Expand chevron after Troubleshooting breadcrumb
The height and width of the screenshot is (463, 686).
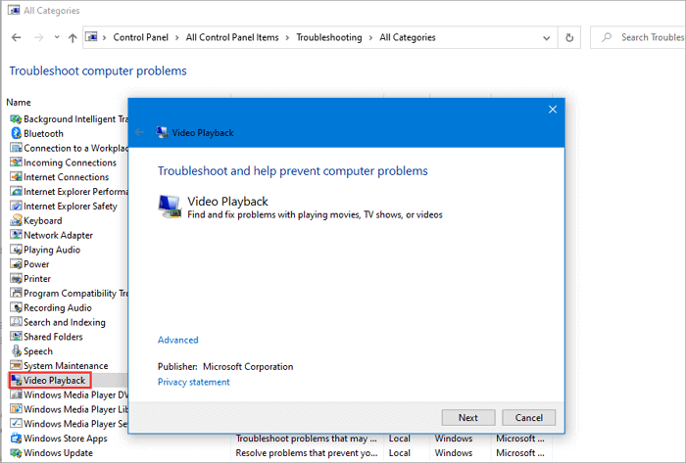[371, 38]
